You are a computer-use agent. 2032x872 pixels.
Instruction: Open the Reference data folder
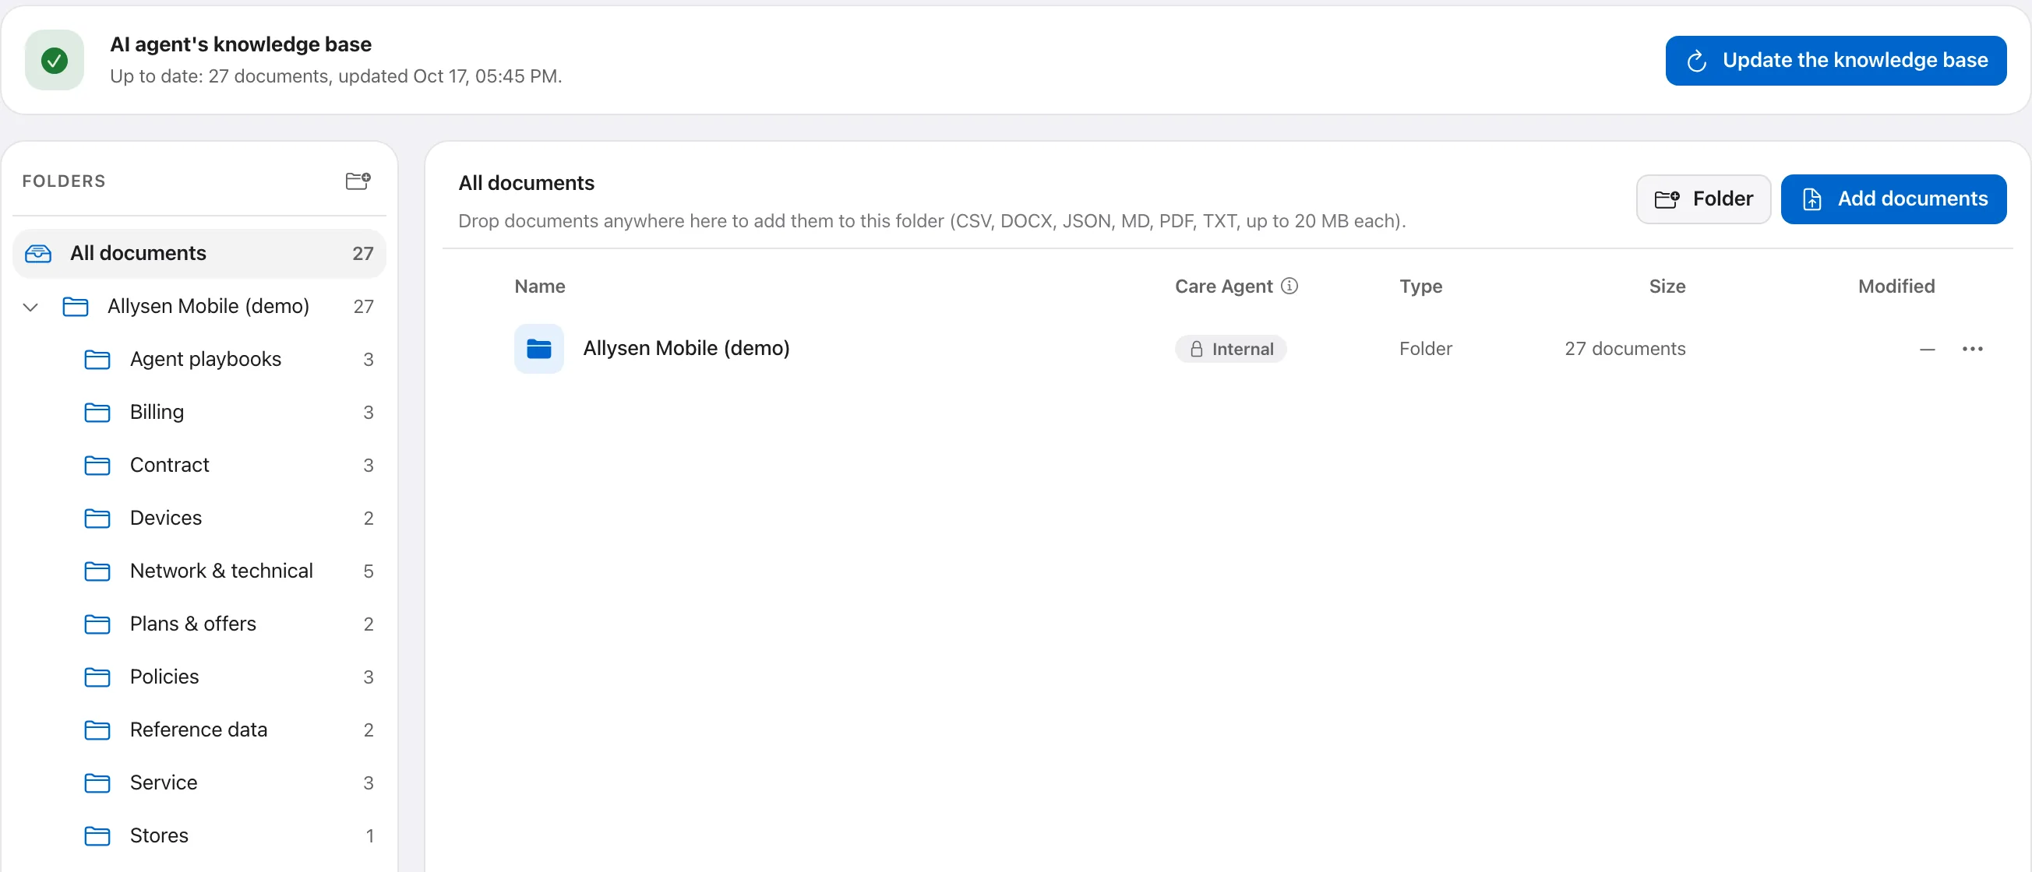pyautogui.click(x=199, y=730)
